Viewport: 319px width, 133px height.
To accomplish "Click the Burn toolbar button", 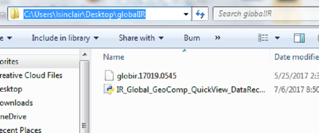I will [x=192, y=38].
